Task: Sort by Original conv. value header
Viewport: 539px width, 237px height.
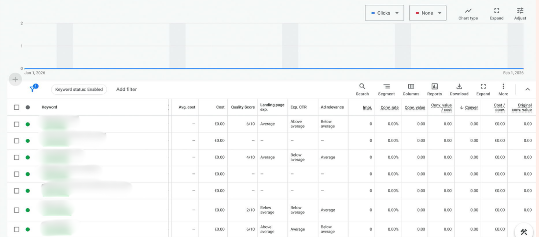Action: click(521, 108)
